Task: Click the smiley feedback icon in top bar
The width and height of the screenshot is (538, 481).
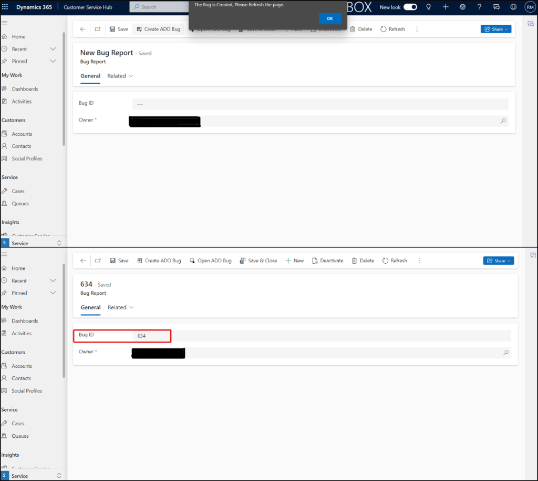Action: coord(513,7)
